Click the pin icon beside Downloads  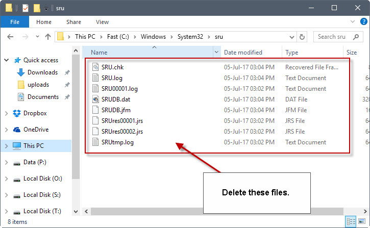[x=67, y=72]
